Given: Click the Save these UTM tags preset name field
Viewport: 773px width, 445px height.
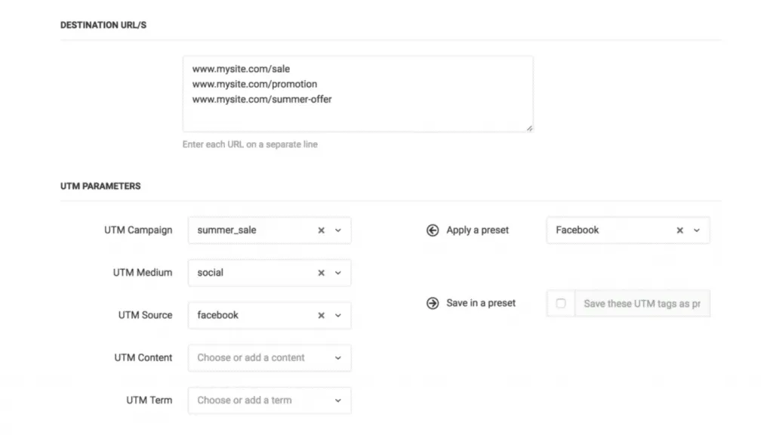Looking at the screenshot, I should [x=642, y=304].
